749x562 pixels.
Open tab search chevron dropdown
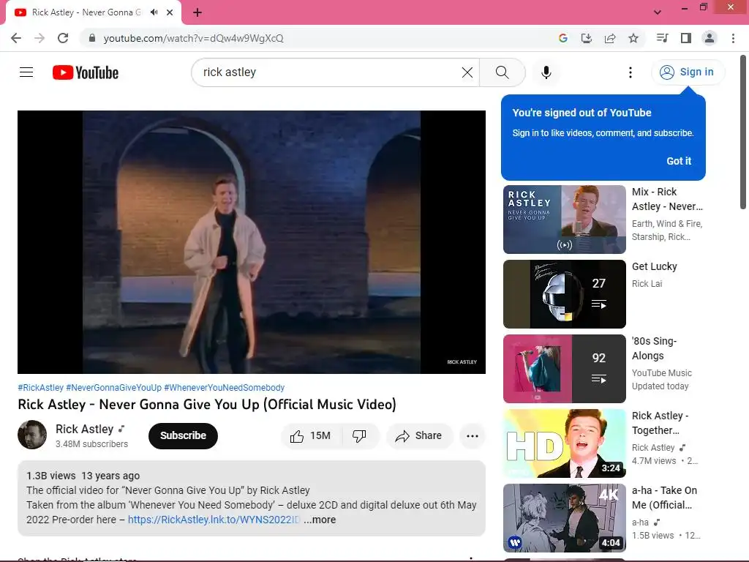[x=658, y=12]
